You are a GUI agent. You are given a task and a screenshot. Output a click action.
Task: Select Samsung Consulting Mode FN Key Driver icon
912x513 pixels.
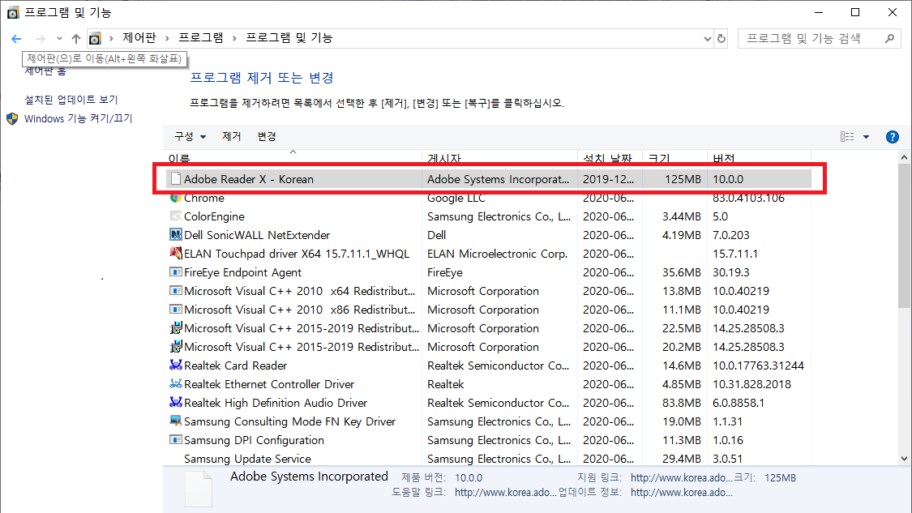click(x=176, y=421)
